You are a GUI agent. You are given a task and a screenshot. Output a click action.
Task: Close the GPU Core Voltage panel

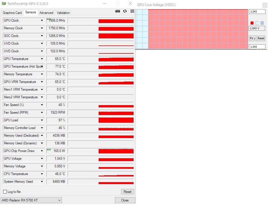(265, 5)
